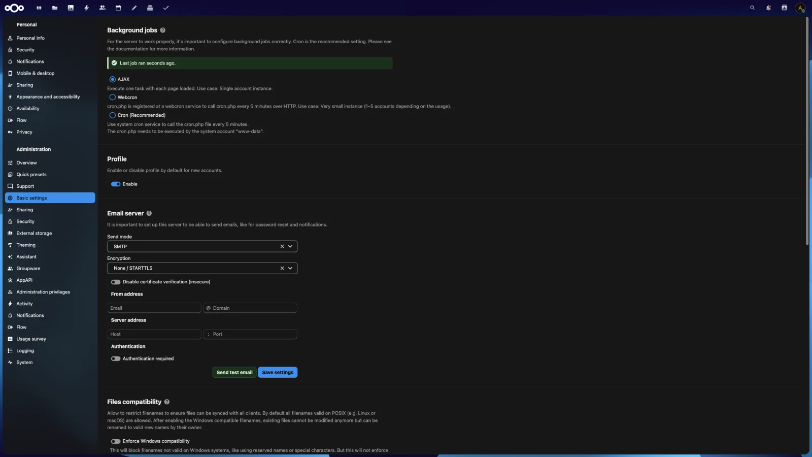Open the Dashboard app icon
This screenshot has height=457, width=812.
(39, 8)
